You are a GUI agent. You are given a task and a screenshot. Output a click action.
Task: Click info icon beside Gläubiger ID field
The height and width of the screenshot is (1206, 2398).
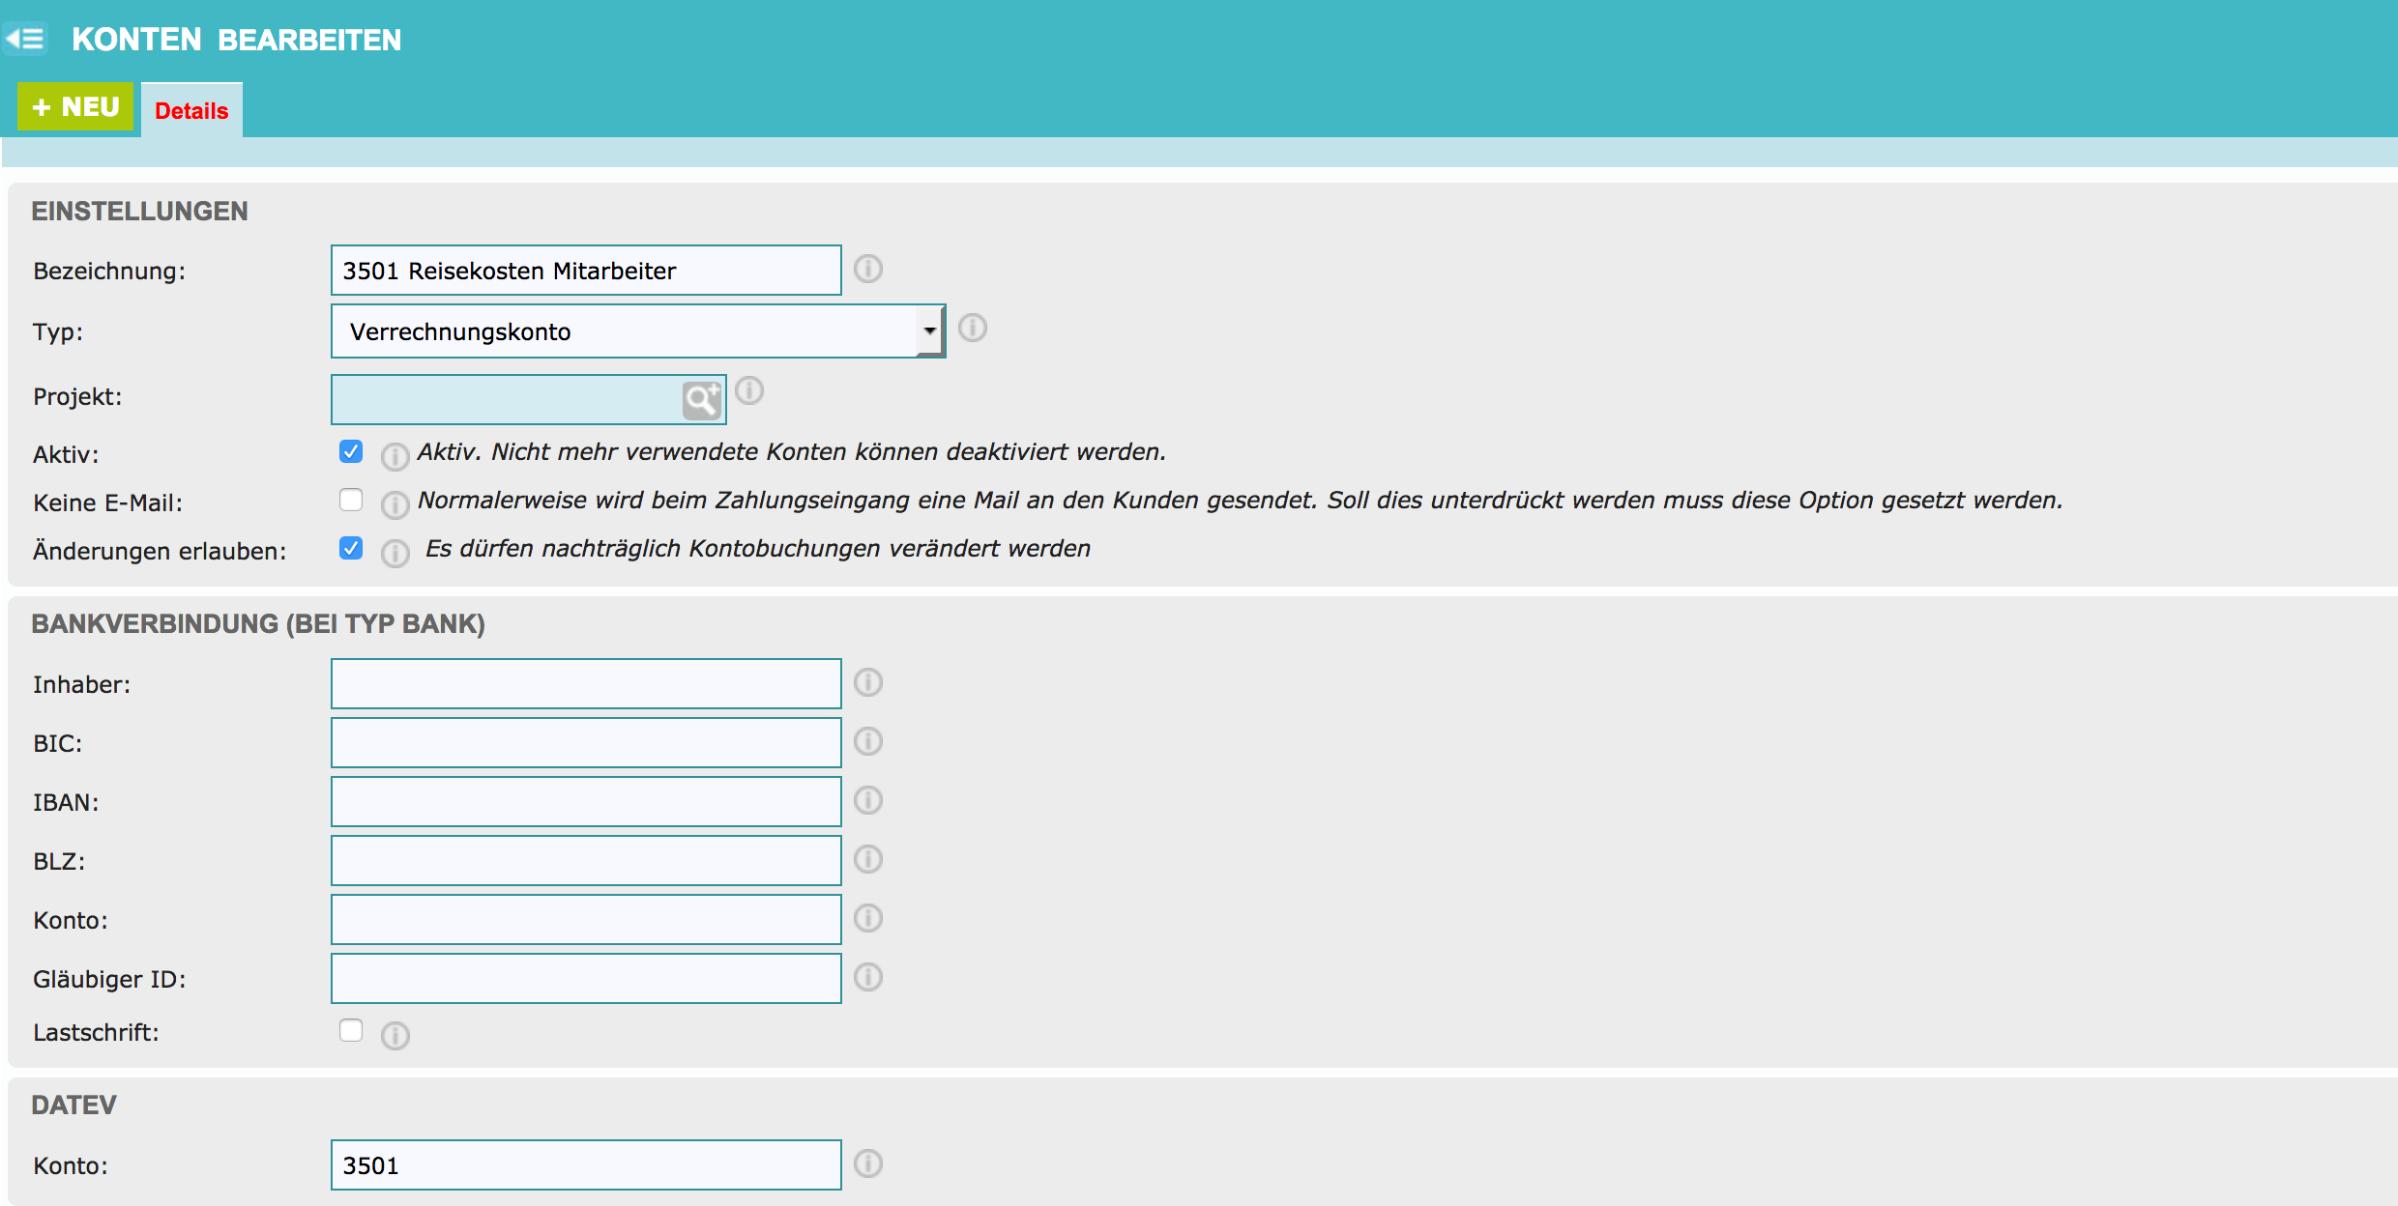pos(868,977)
